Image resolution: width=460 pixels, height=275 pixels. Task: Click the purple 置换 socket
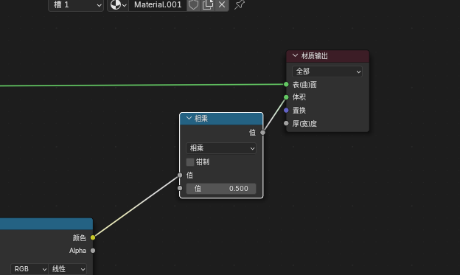(286, 111)
